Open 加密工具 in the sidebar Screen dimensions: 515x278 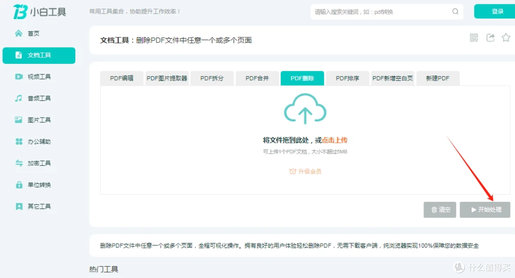click(x=33, y=163)
